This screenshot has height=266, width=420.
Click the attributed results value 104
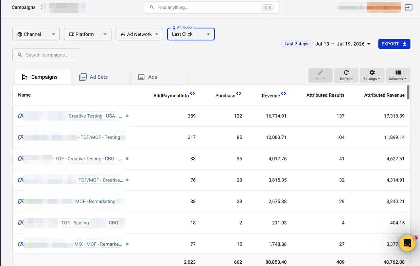pyautogui.click(x=340, y=137)
